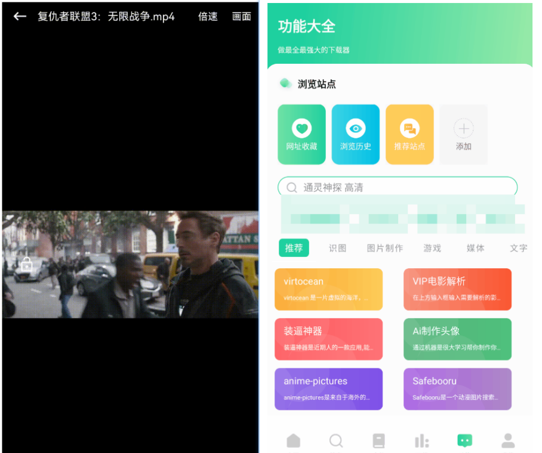Open the VIP电影解析 card

[457, 289]
